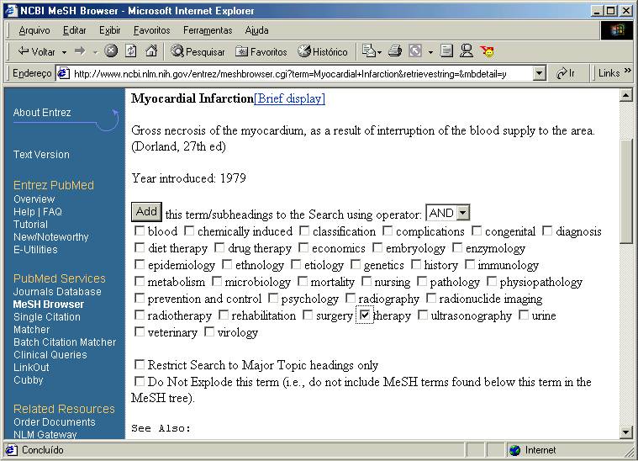
Task: Open the Exibir menu
Action: [110, 30]
